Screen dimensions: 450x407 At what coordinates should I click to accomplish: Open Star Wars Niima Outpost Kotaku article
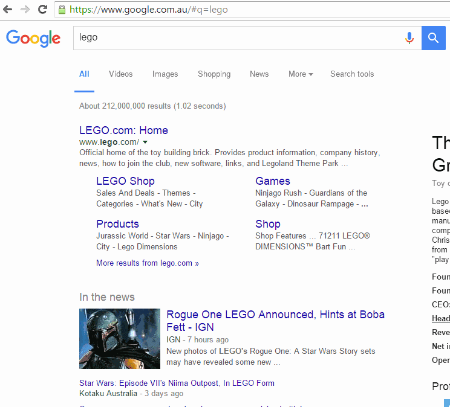click(x=177, y=383)
